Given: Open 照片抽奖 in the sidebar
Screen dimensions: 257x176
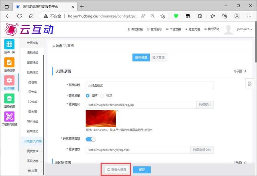Looking at the screenshot, I should click(33, 121).
